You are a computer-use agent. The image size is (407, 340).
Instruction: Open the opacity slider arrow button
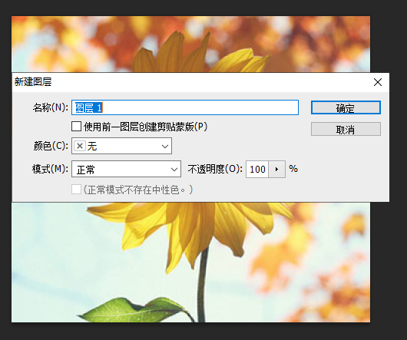pos(276,170)
